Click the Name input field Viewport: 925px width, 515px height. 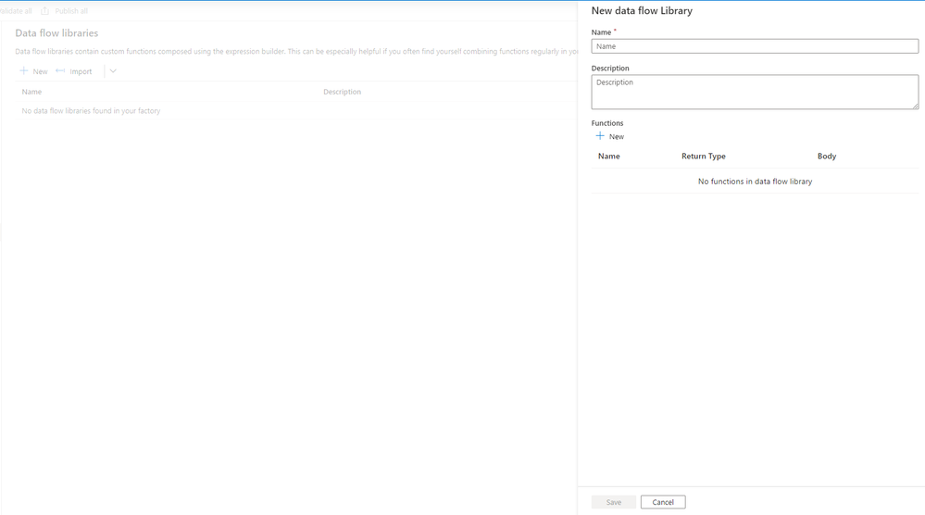click(x=755, y=46)
